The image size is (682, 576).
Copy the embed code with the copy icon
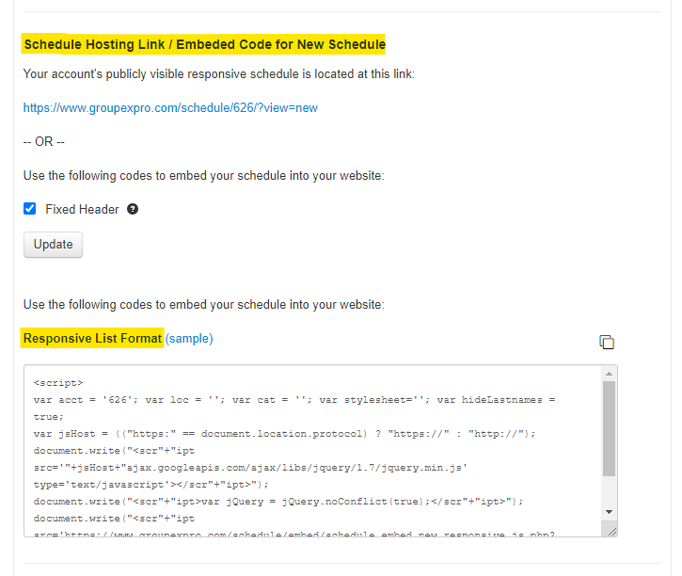607,342
